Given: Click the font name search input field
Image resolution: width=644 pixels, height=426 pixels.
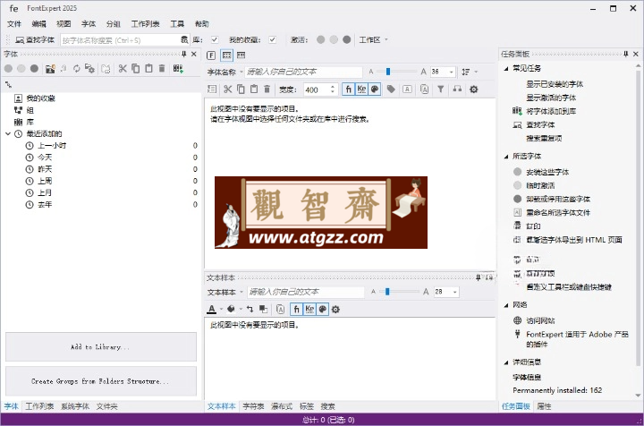Looking at the screenshot, I should click(x=120, y=40).
